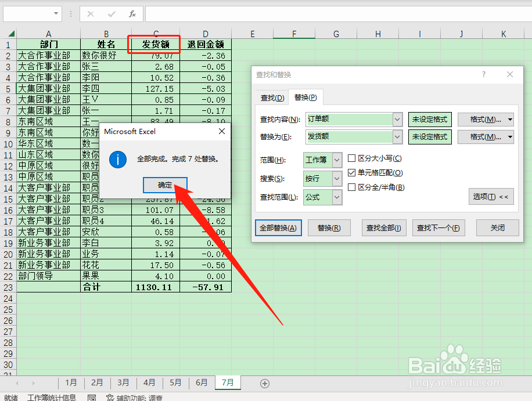Click the 全部替换(A) button

click(x=278, y=228)
